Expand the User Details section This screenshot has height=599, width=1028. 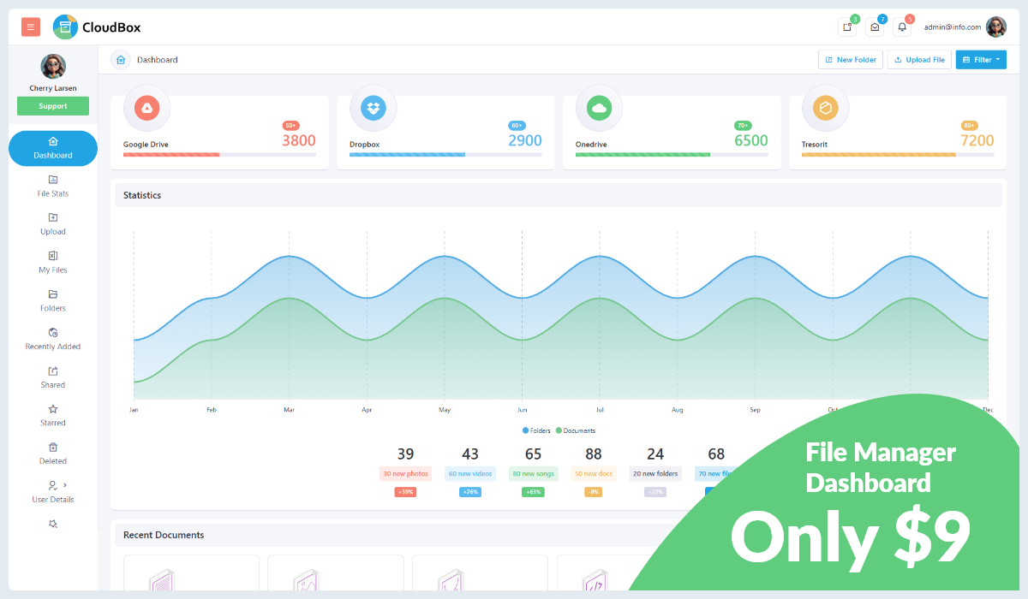point(52,494)
